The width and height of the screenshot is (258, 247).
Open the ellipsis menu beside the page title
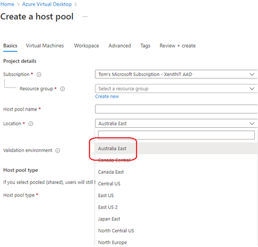[85, 17]
